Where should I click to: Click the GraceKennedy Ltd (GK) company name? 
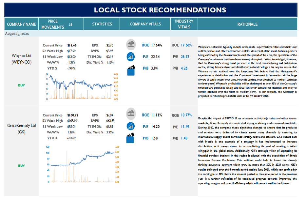coord(22,129)
